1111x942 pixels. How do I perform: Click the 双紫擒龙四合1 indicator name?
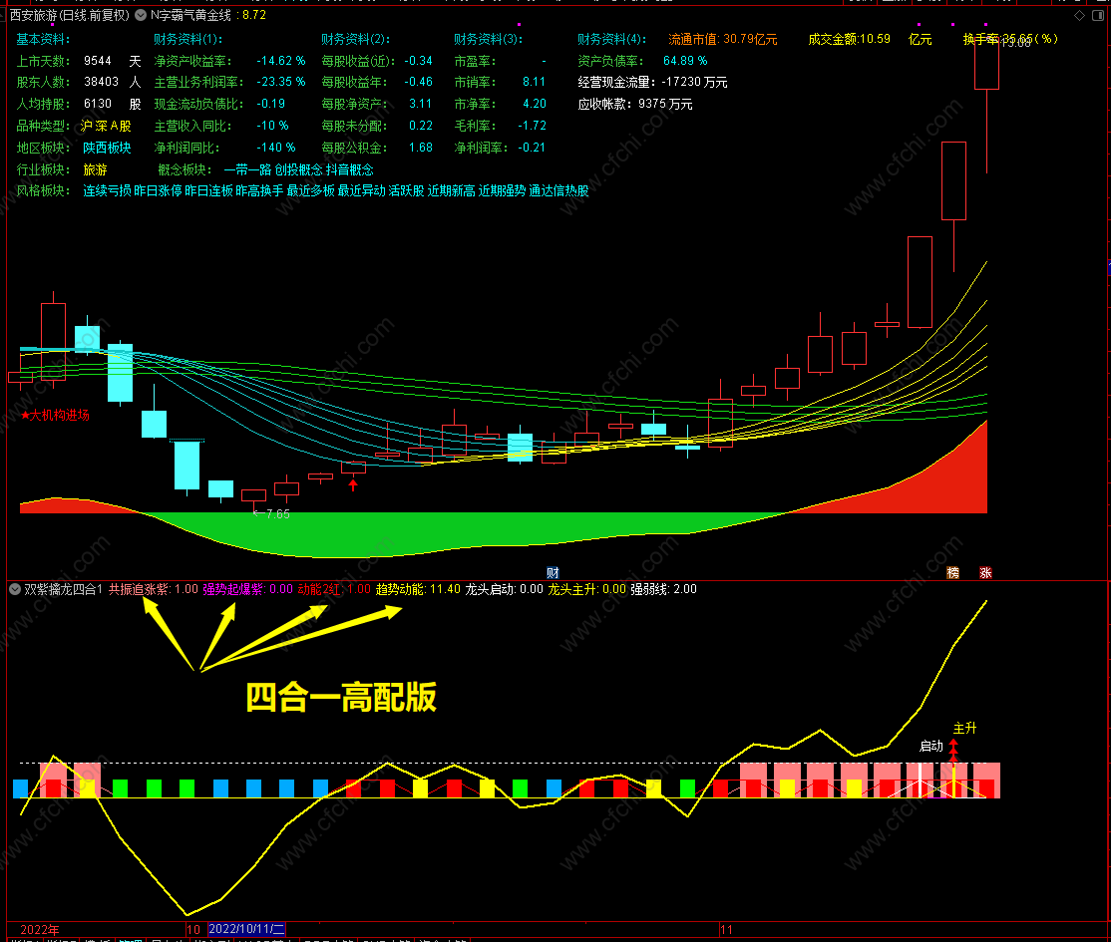tap(64, 589)
